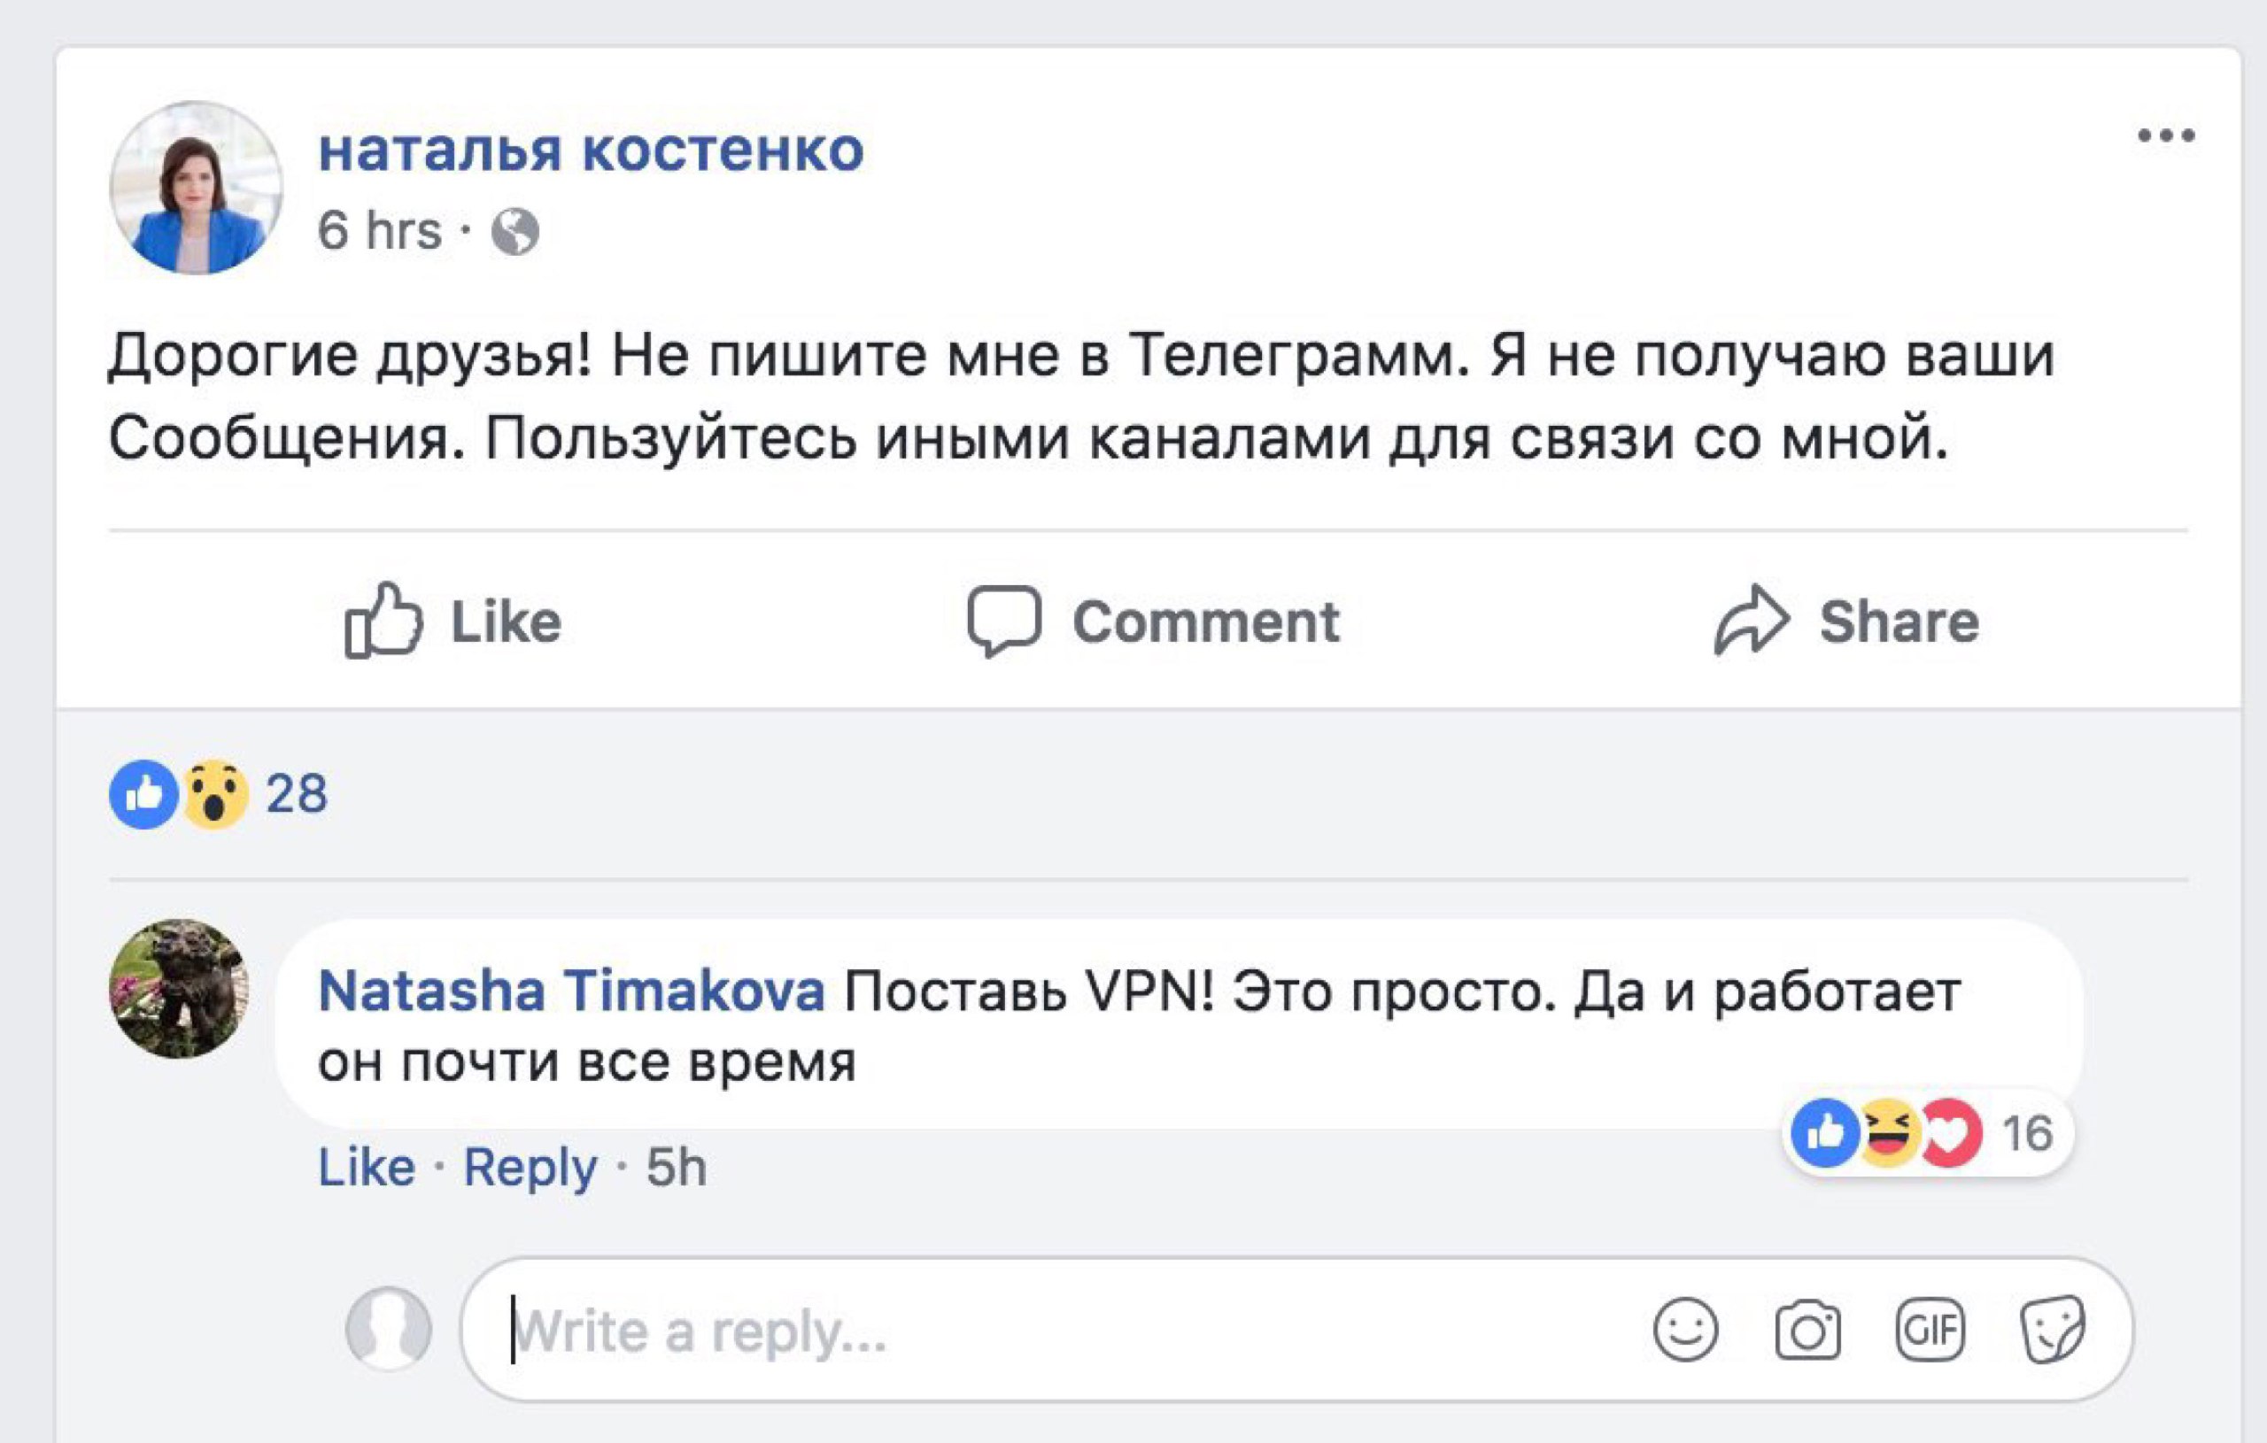This screenshot has width=2267, height=1443.
Task: Click the Comment button on post
Action: pos(1152,621)
